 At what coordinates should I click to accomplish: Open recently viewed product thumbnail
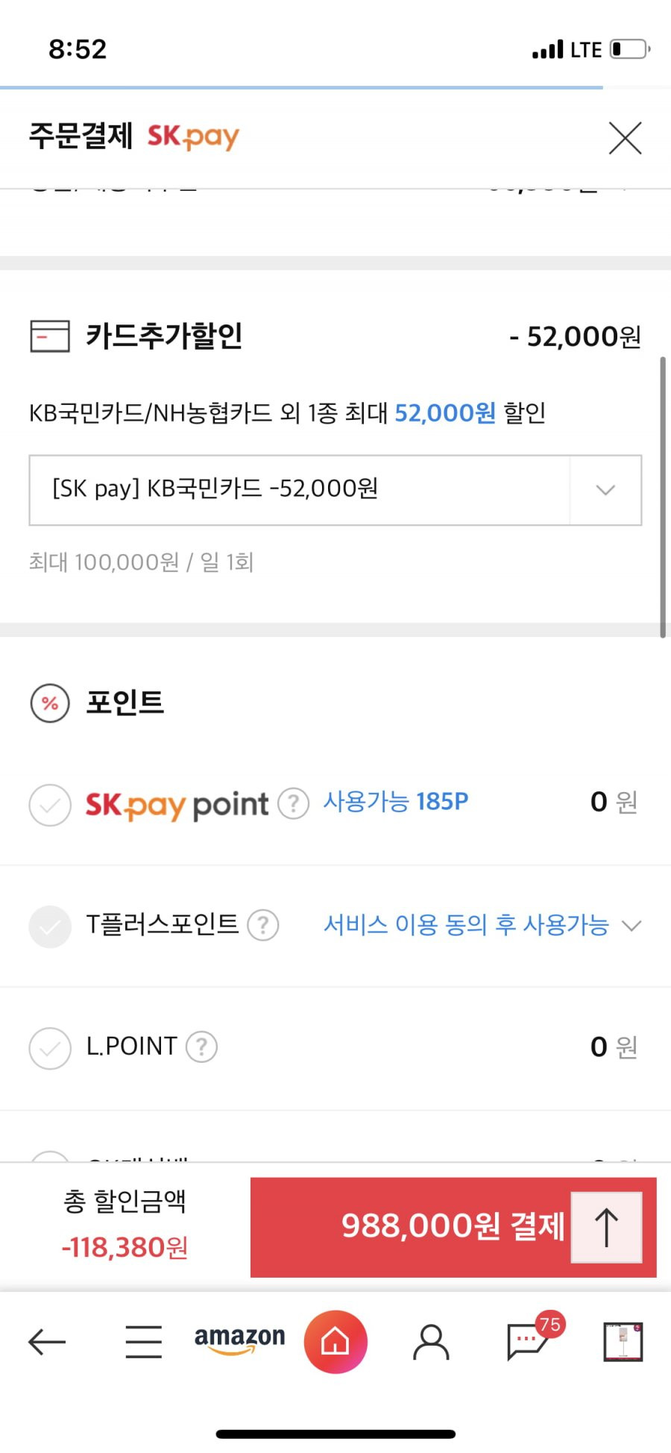[x=623, y=1342]
